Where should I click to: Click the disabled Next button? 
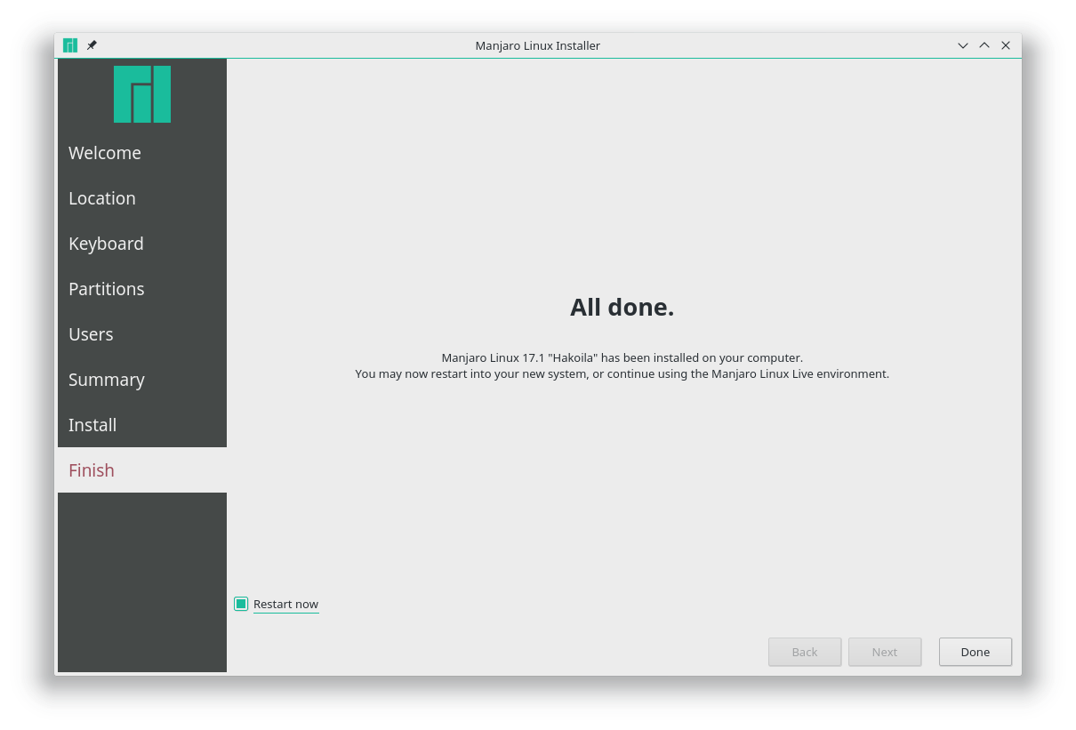(x=885, y=652)
